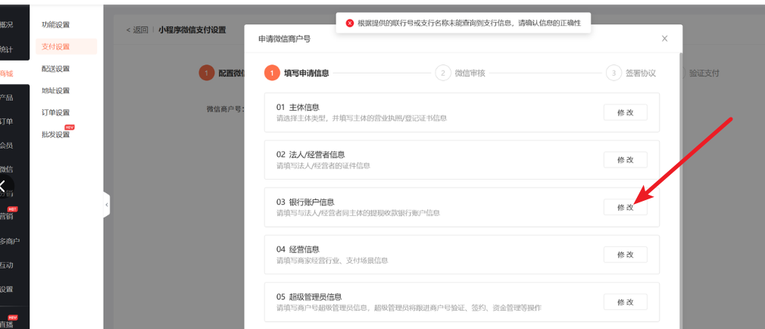This screenshot has height=329, width=765.
Task: Close the 申请微信商户号 dialog
Action: (664, 39)
